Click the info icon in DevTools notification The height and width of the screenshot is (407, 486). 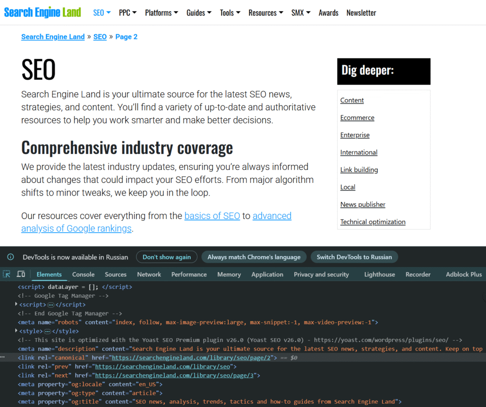(10, 257)
